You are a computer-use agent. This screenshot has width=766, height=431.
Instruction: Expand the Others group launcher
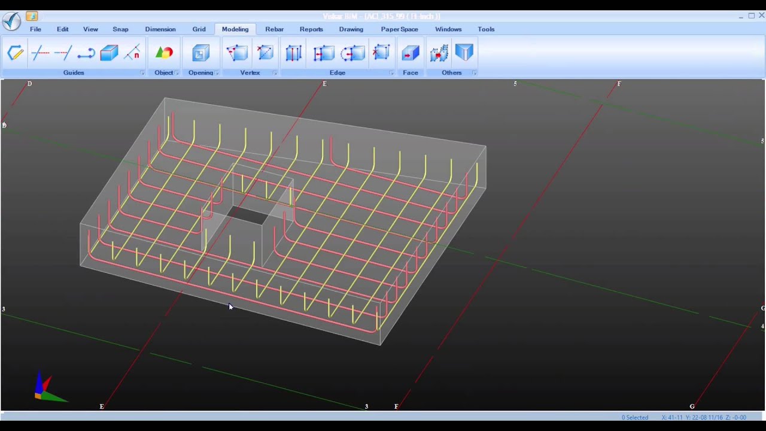click(x=474, y=73)
